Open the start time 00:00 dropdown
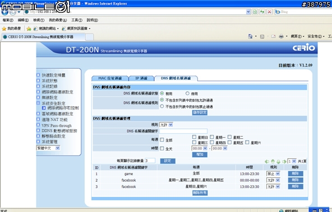The width and height of the screenshot is (332, 212). click(200, 148)
